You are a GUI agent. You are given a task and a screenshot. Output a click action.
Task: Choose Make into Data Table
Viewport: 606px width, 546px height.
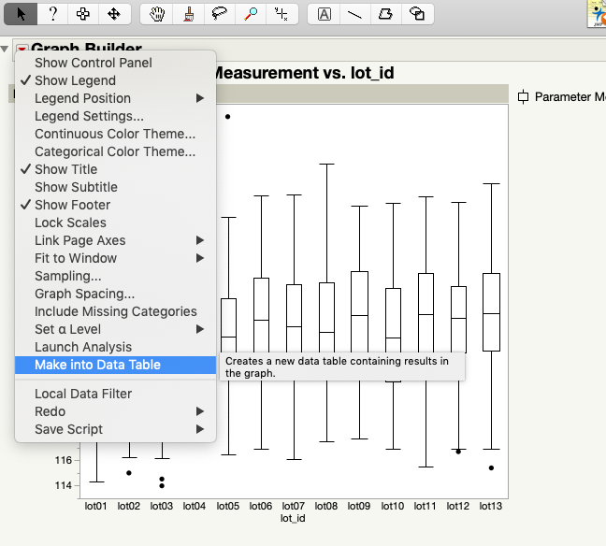pyautogui.click(x=115, y=365)
